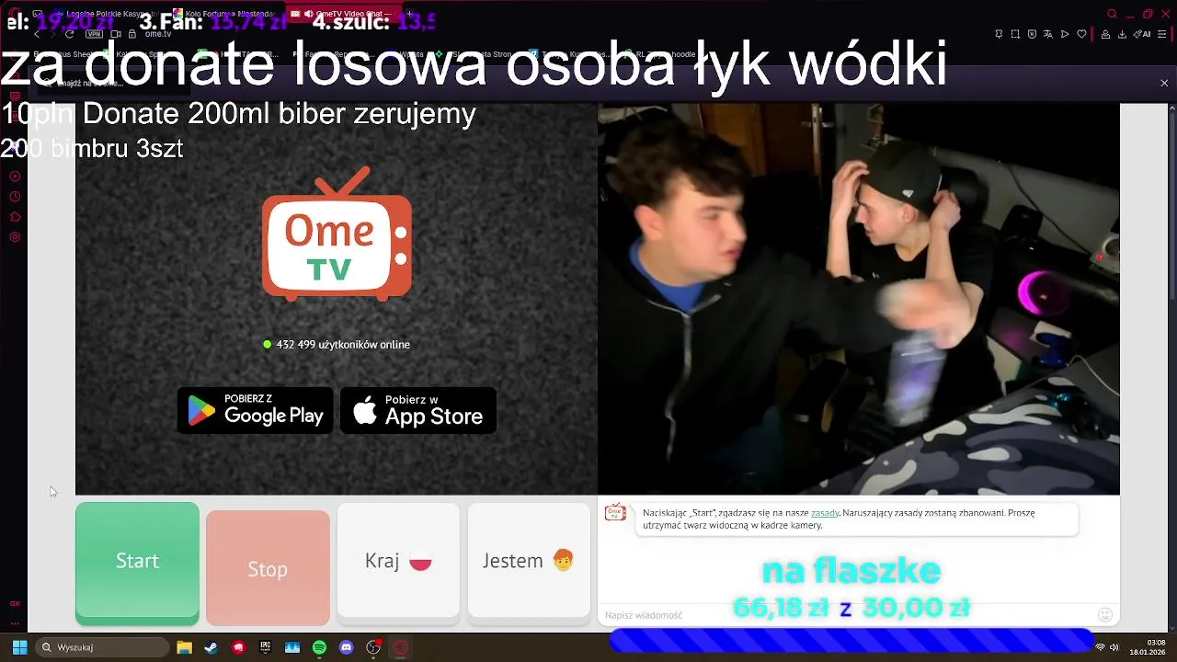Open a new browser tab
This screenshot has height=662, width=1177.
pyautogui.click(x=410, y=14)
